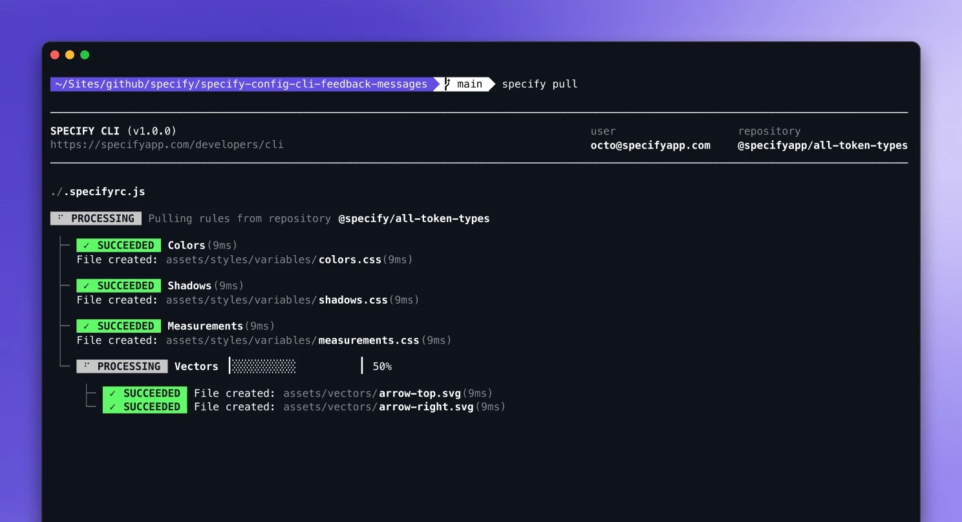Screen dimensions: 962x522
Task: Click the measurements.css file path
Action: (x=293, y=340)
